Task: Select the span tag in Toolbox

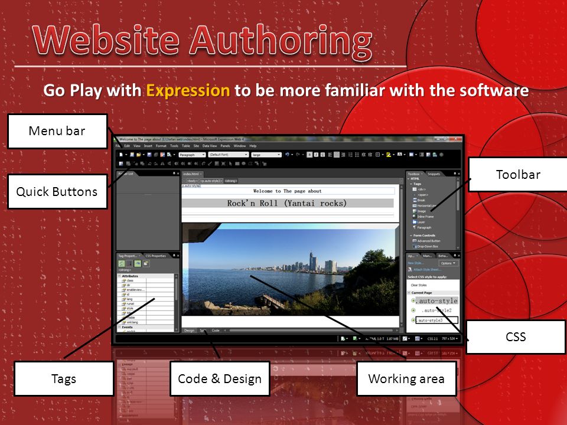Action: 421,195
